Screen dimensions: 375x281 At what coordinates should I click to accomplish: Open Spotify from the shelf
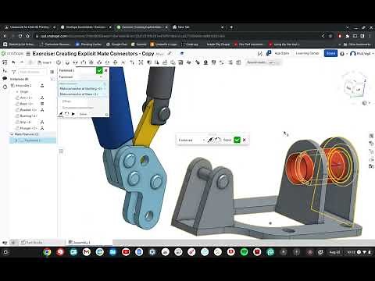coord(244,252)
